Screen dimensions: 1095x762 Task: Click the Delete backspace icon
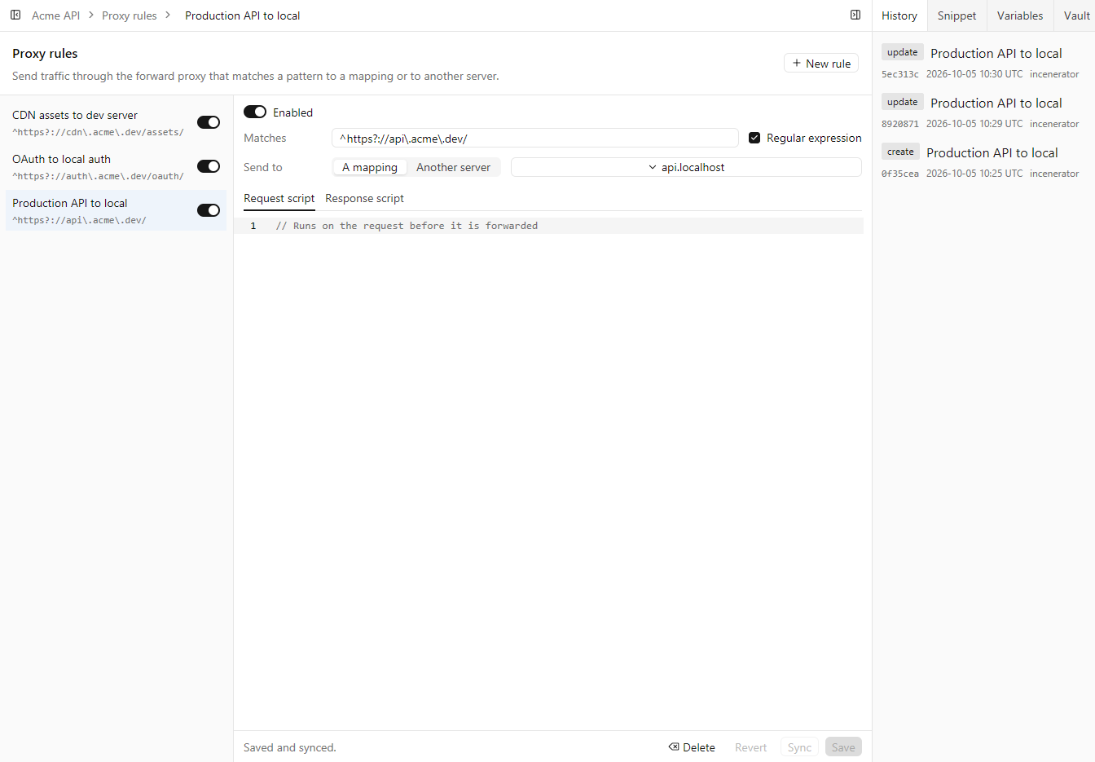pyautogui.click(x=674, y=747)
